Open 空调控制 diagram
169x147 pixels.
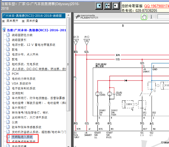click(x=18, y=93)
